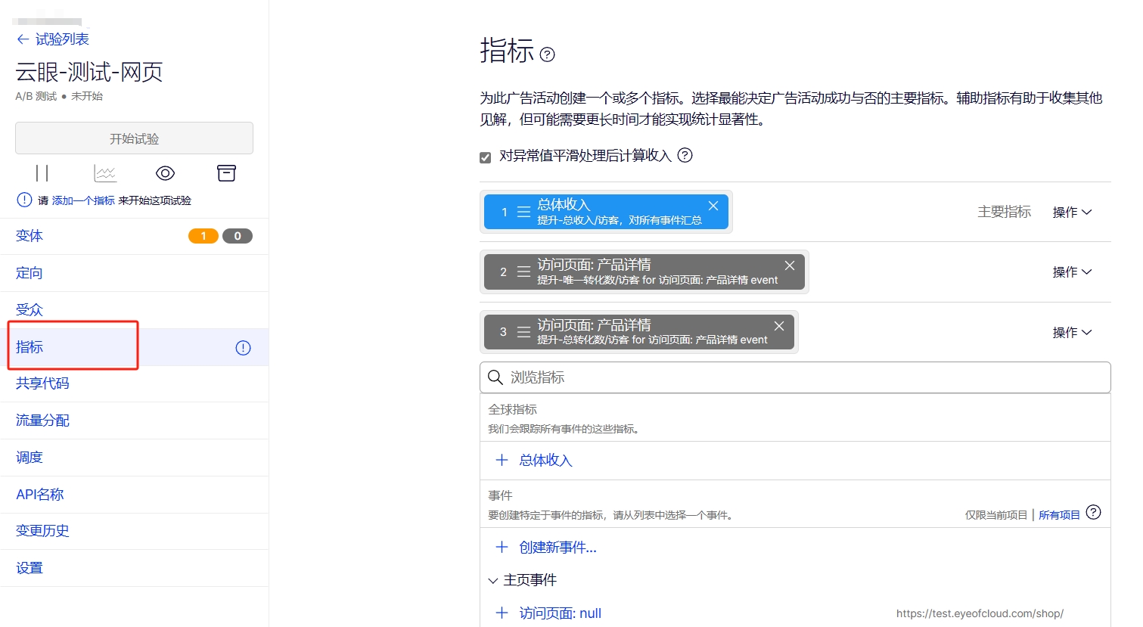Select 指标 in the sidebar

coord(134,347)
